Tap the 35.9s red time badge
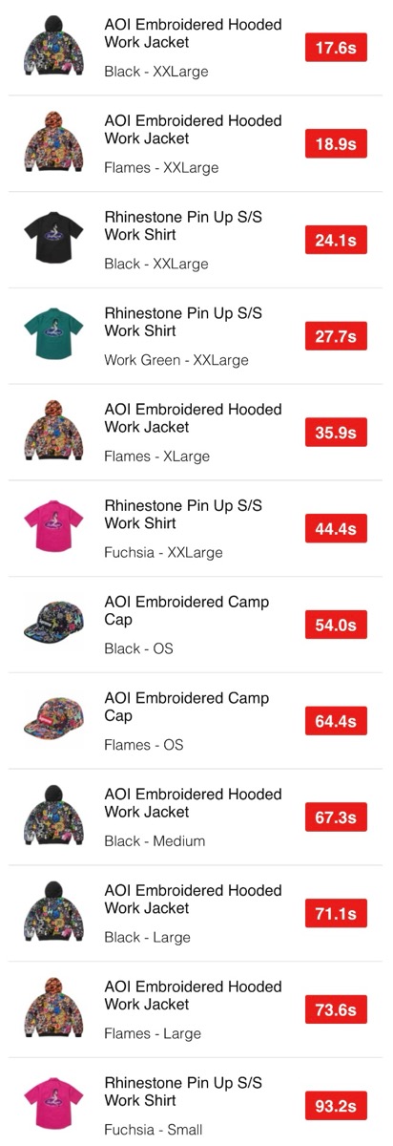 [336, 433]
